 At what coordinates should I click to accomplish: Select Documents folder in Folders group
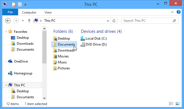(x=64, y=44)
